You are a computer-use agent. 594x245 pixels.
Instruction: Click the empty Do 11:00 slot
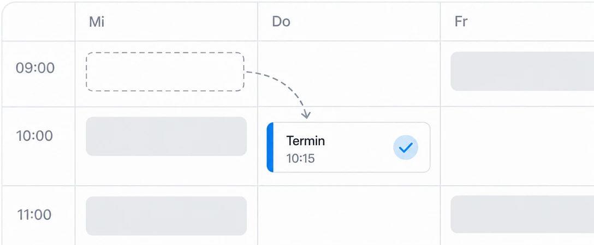coord(348,216)
